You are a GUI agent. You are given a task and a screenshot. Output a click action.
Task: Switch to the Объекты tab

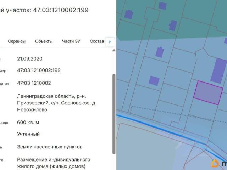(x=44, y=41)
